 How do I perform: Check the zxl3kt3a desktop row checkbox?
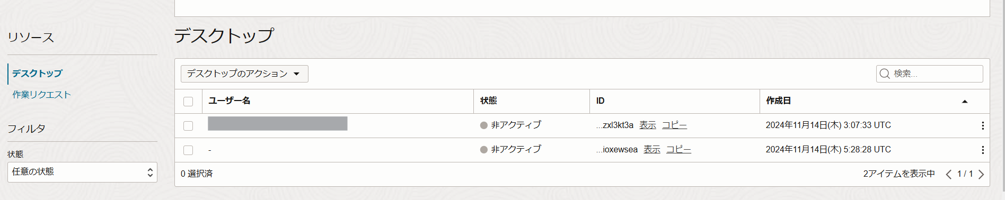(x=188, y=126)
